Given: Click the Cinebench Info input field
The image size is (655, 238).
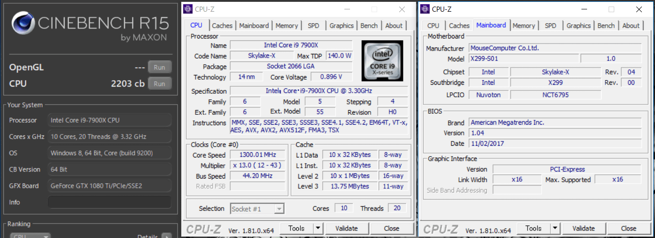Looking at the screenshot, I should point(110,202).
